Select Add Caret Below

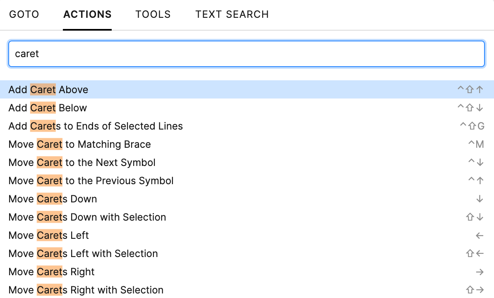pyautogui.click(x=47, y=108)
